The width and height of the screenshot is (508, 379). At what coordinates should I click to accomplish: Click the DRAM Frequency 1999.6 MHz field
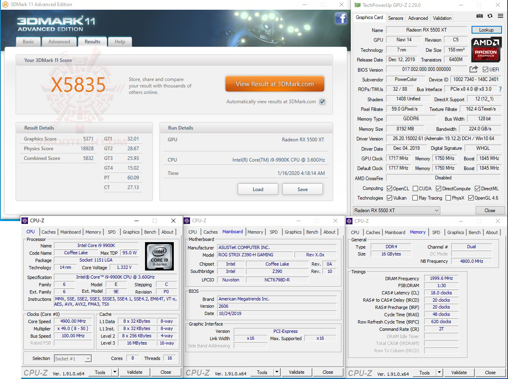441,279
